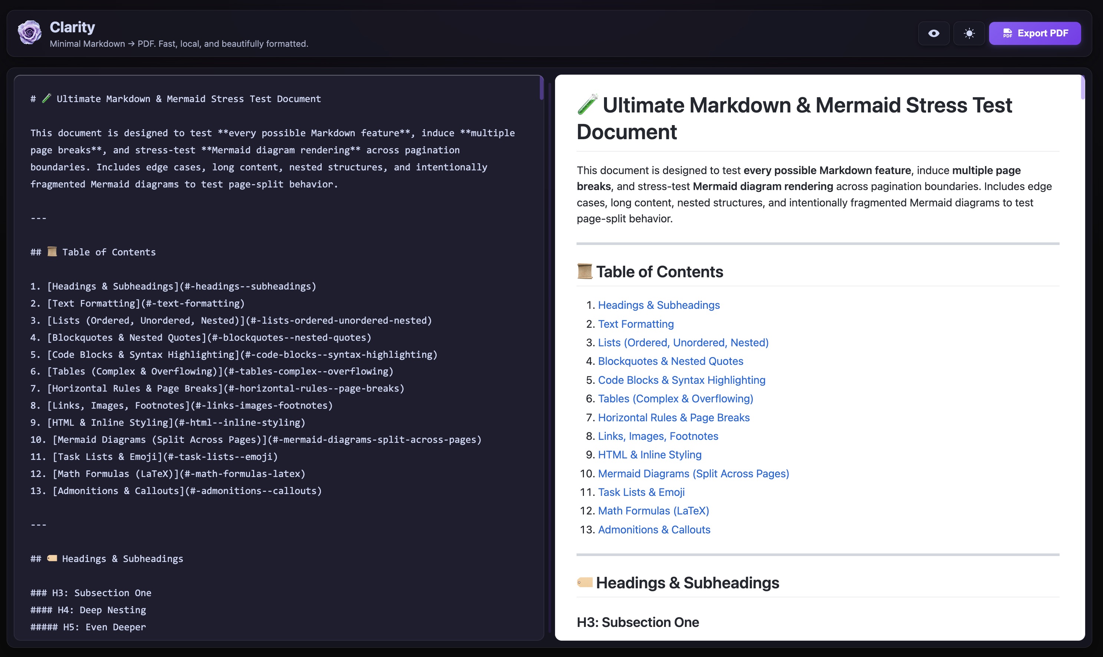Toggle preview with the eye icon
Image resolution: width=1103 pixels, height=657 pixels.
click(x=933, y=33)
